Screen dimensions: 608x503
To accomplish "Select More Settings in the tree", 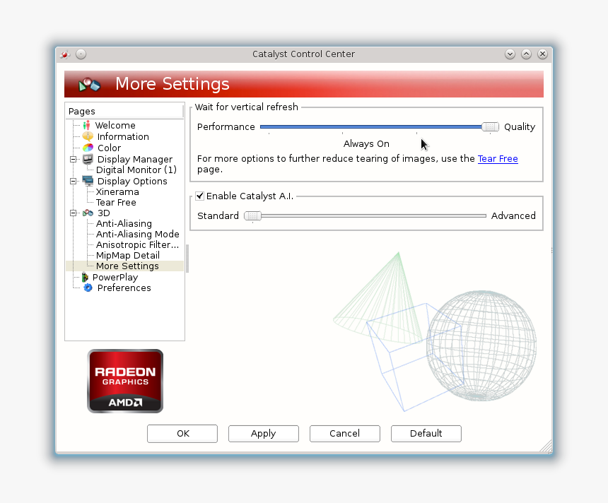I will click(x=127, y=266).
